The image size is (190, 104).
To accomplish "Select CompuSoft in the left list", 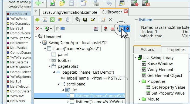I will [19, 14].
